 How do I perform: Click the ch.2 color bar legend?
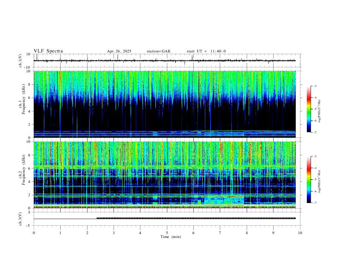coord(309,180)
